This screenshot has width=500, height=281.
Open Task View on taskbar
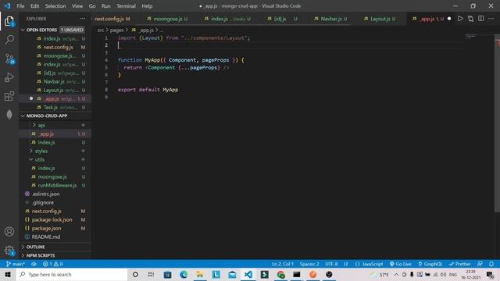click(151, 274)
